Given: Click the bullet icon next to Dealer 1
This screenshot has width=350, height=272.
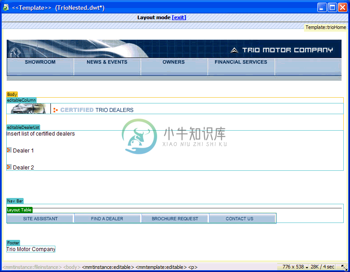Looking at the screenshot, I should (x=9, y=150).
